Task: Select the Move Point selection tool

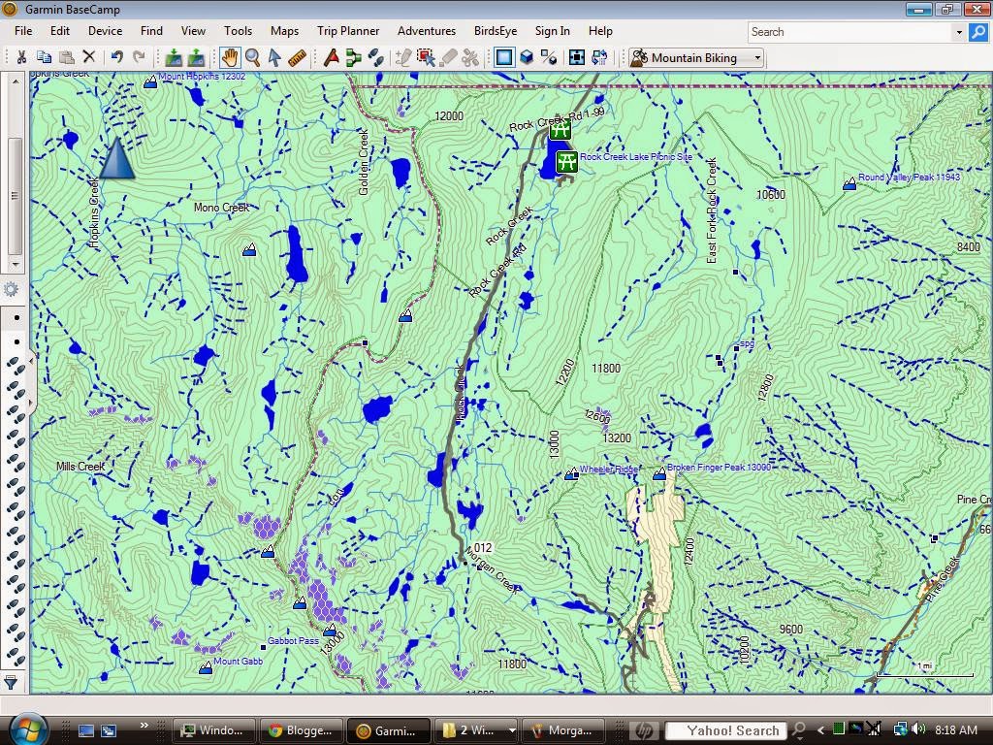Action: click(426, 57)
